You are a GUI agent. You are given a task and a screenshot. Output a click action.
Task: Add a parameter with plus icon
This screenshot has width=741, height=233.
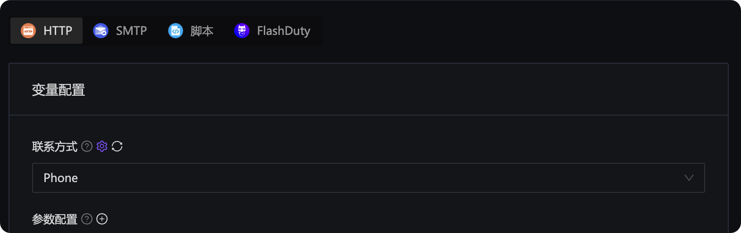pyautogui.click(x=102, y=219)
